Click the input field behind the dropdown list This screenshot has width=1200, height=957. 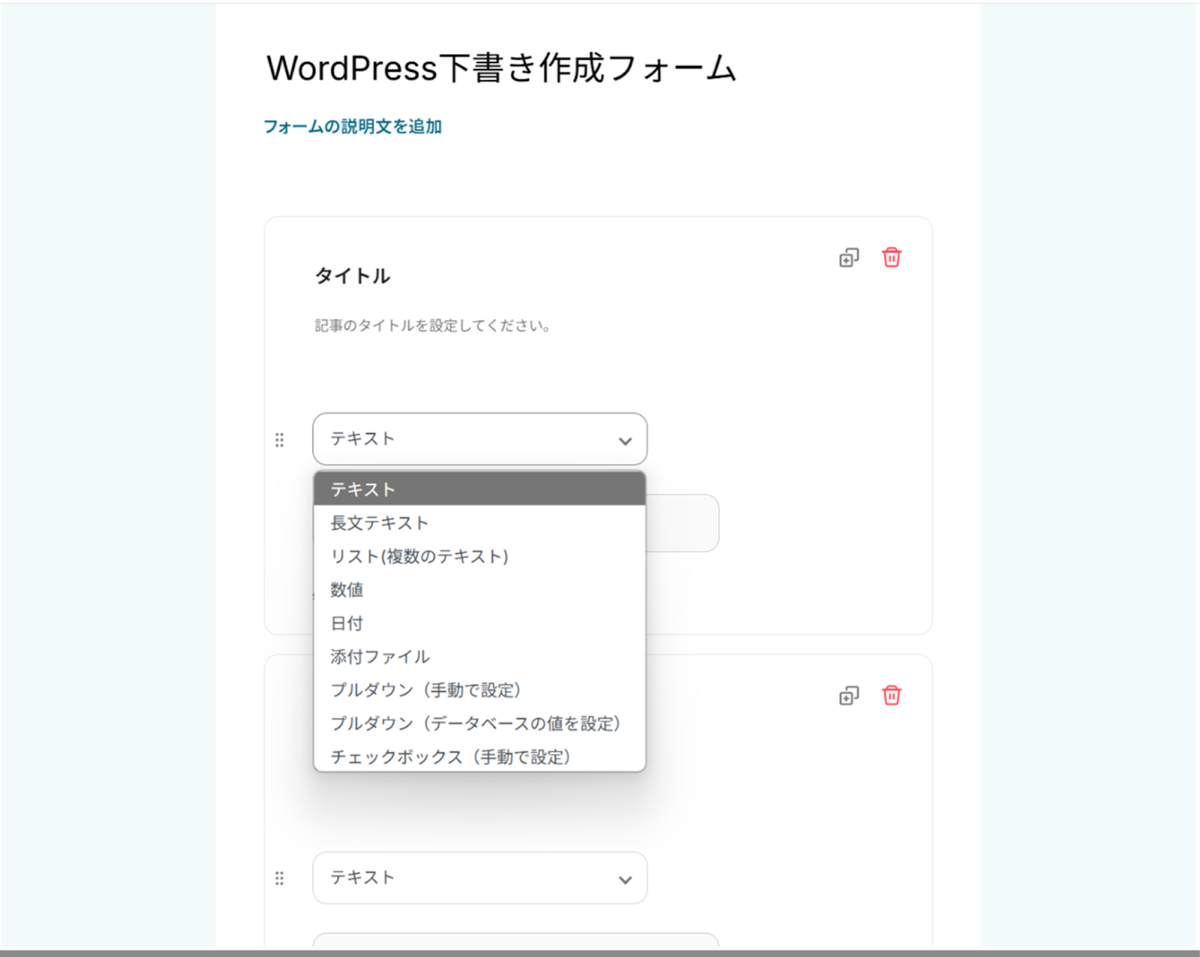pyautogui.click(x=682, y=523)
